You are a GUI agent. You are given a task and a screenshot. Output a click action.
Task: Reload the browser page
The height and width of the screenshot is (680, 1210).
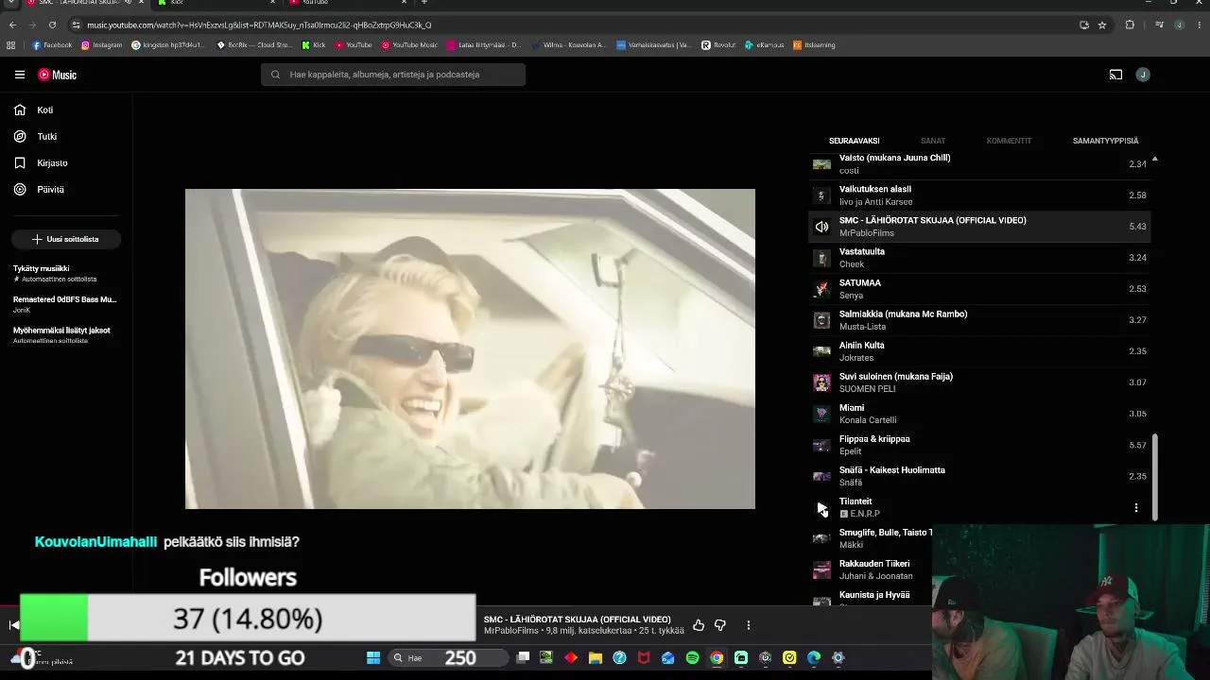(x=52, y=25)
